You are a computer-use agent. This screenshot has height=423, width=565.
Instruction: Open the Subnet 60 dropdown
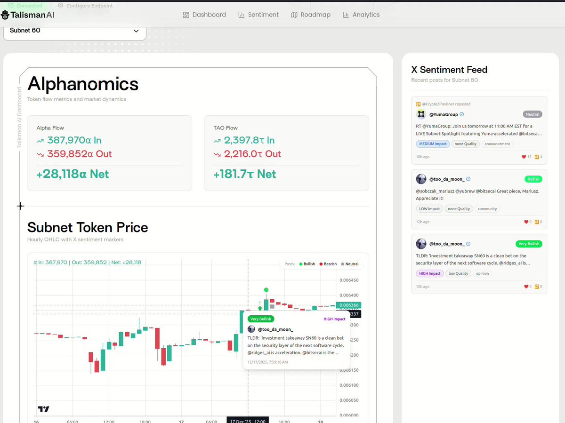[75, 31]
